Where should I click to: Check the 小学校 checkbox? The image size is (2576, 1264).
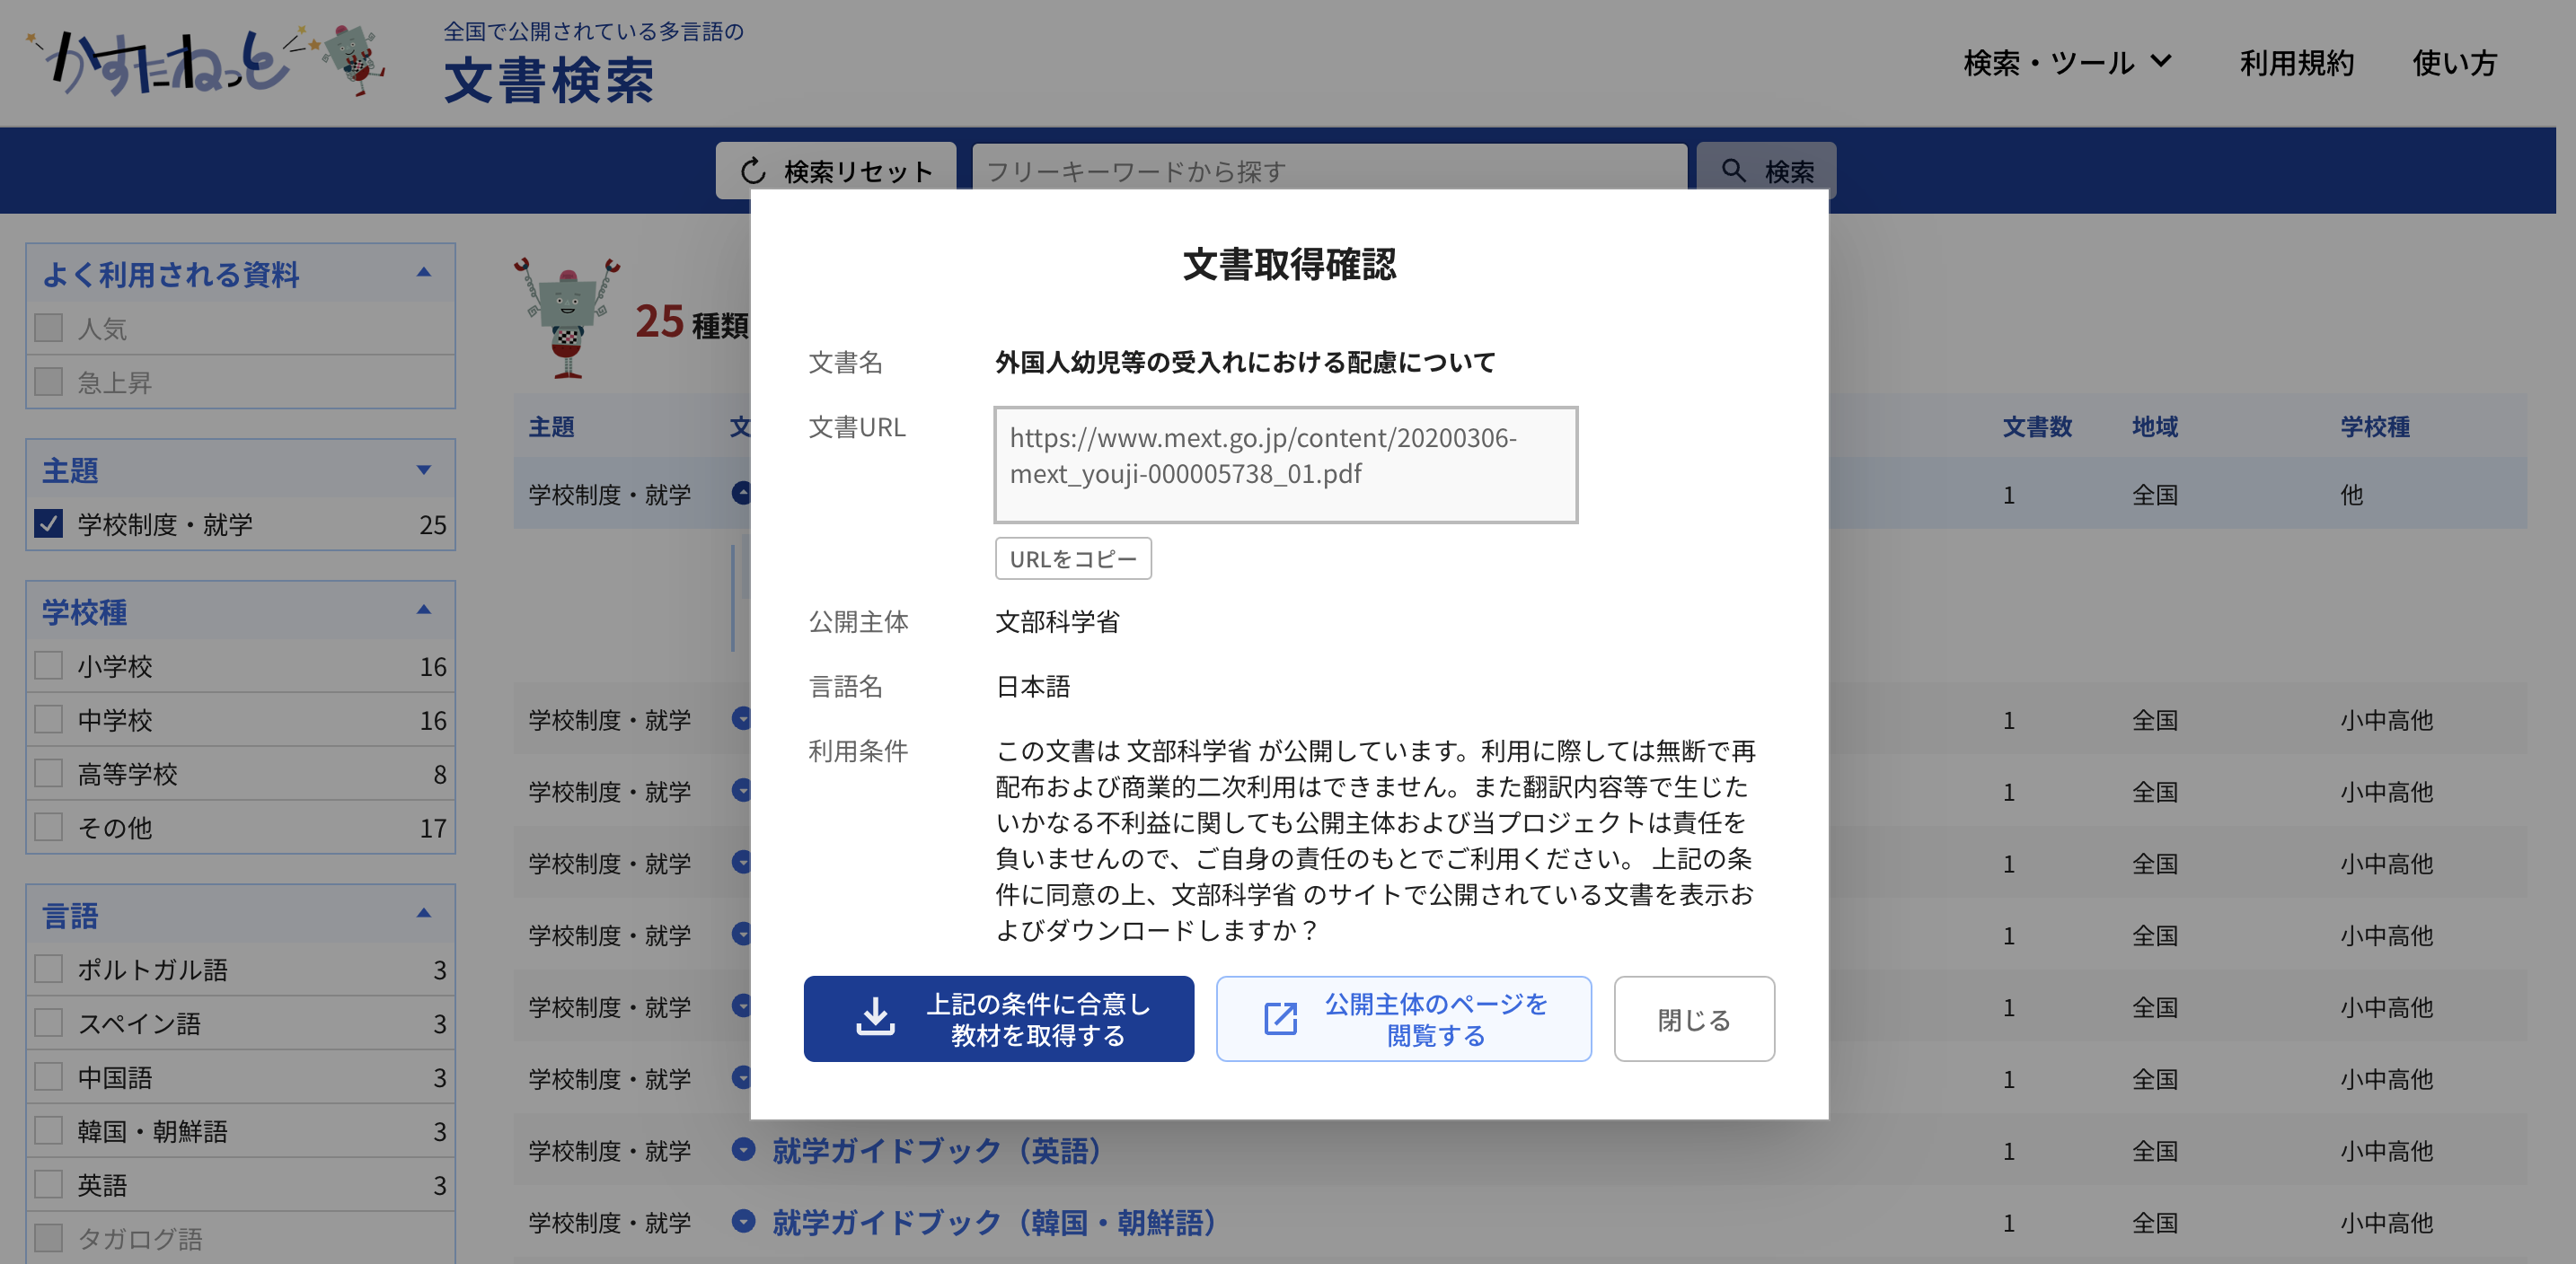pos(48,665)
